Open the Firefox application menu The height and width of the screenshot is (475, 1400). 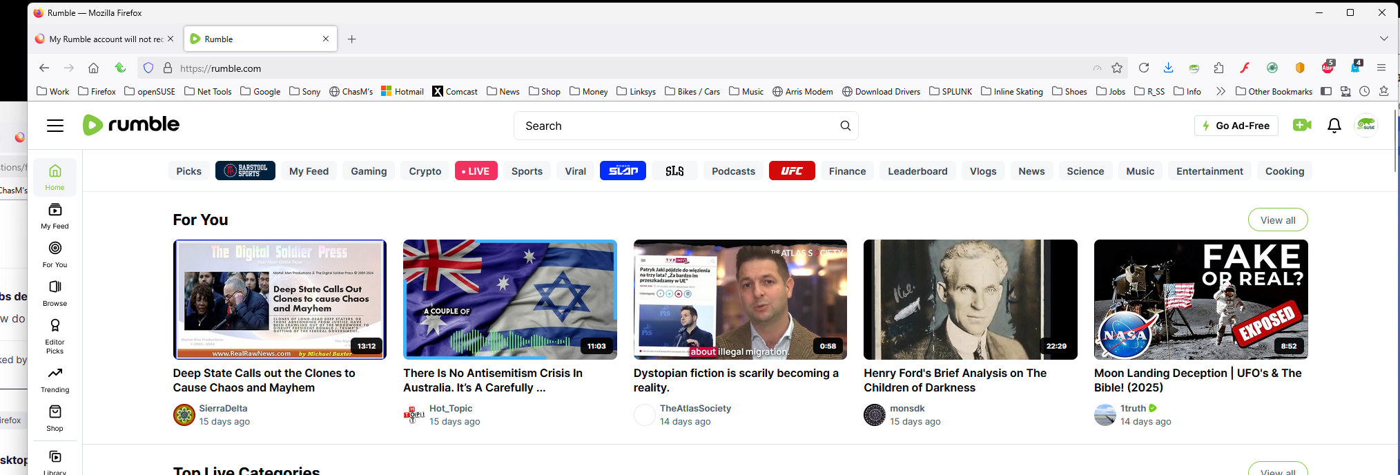point(1381,68)
